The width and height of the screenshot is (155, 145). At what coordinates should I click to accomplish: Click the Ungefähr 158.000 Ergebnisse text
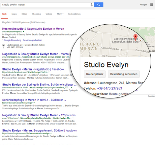(x=24, y=22)
